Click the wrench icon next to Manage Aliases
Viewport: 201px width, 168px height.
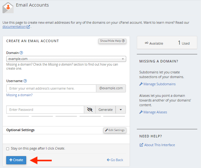(x=141, y=112)
